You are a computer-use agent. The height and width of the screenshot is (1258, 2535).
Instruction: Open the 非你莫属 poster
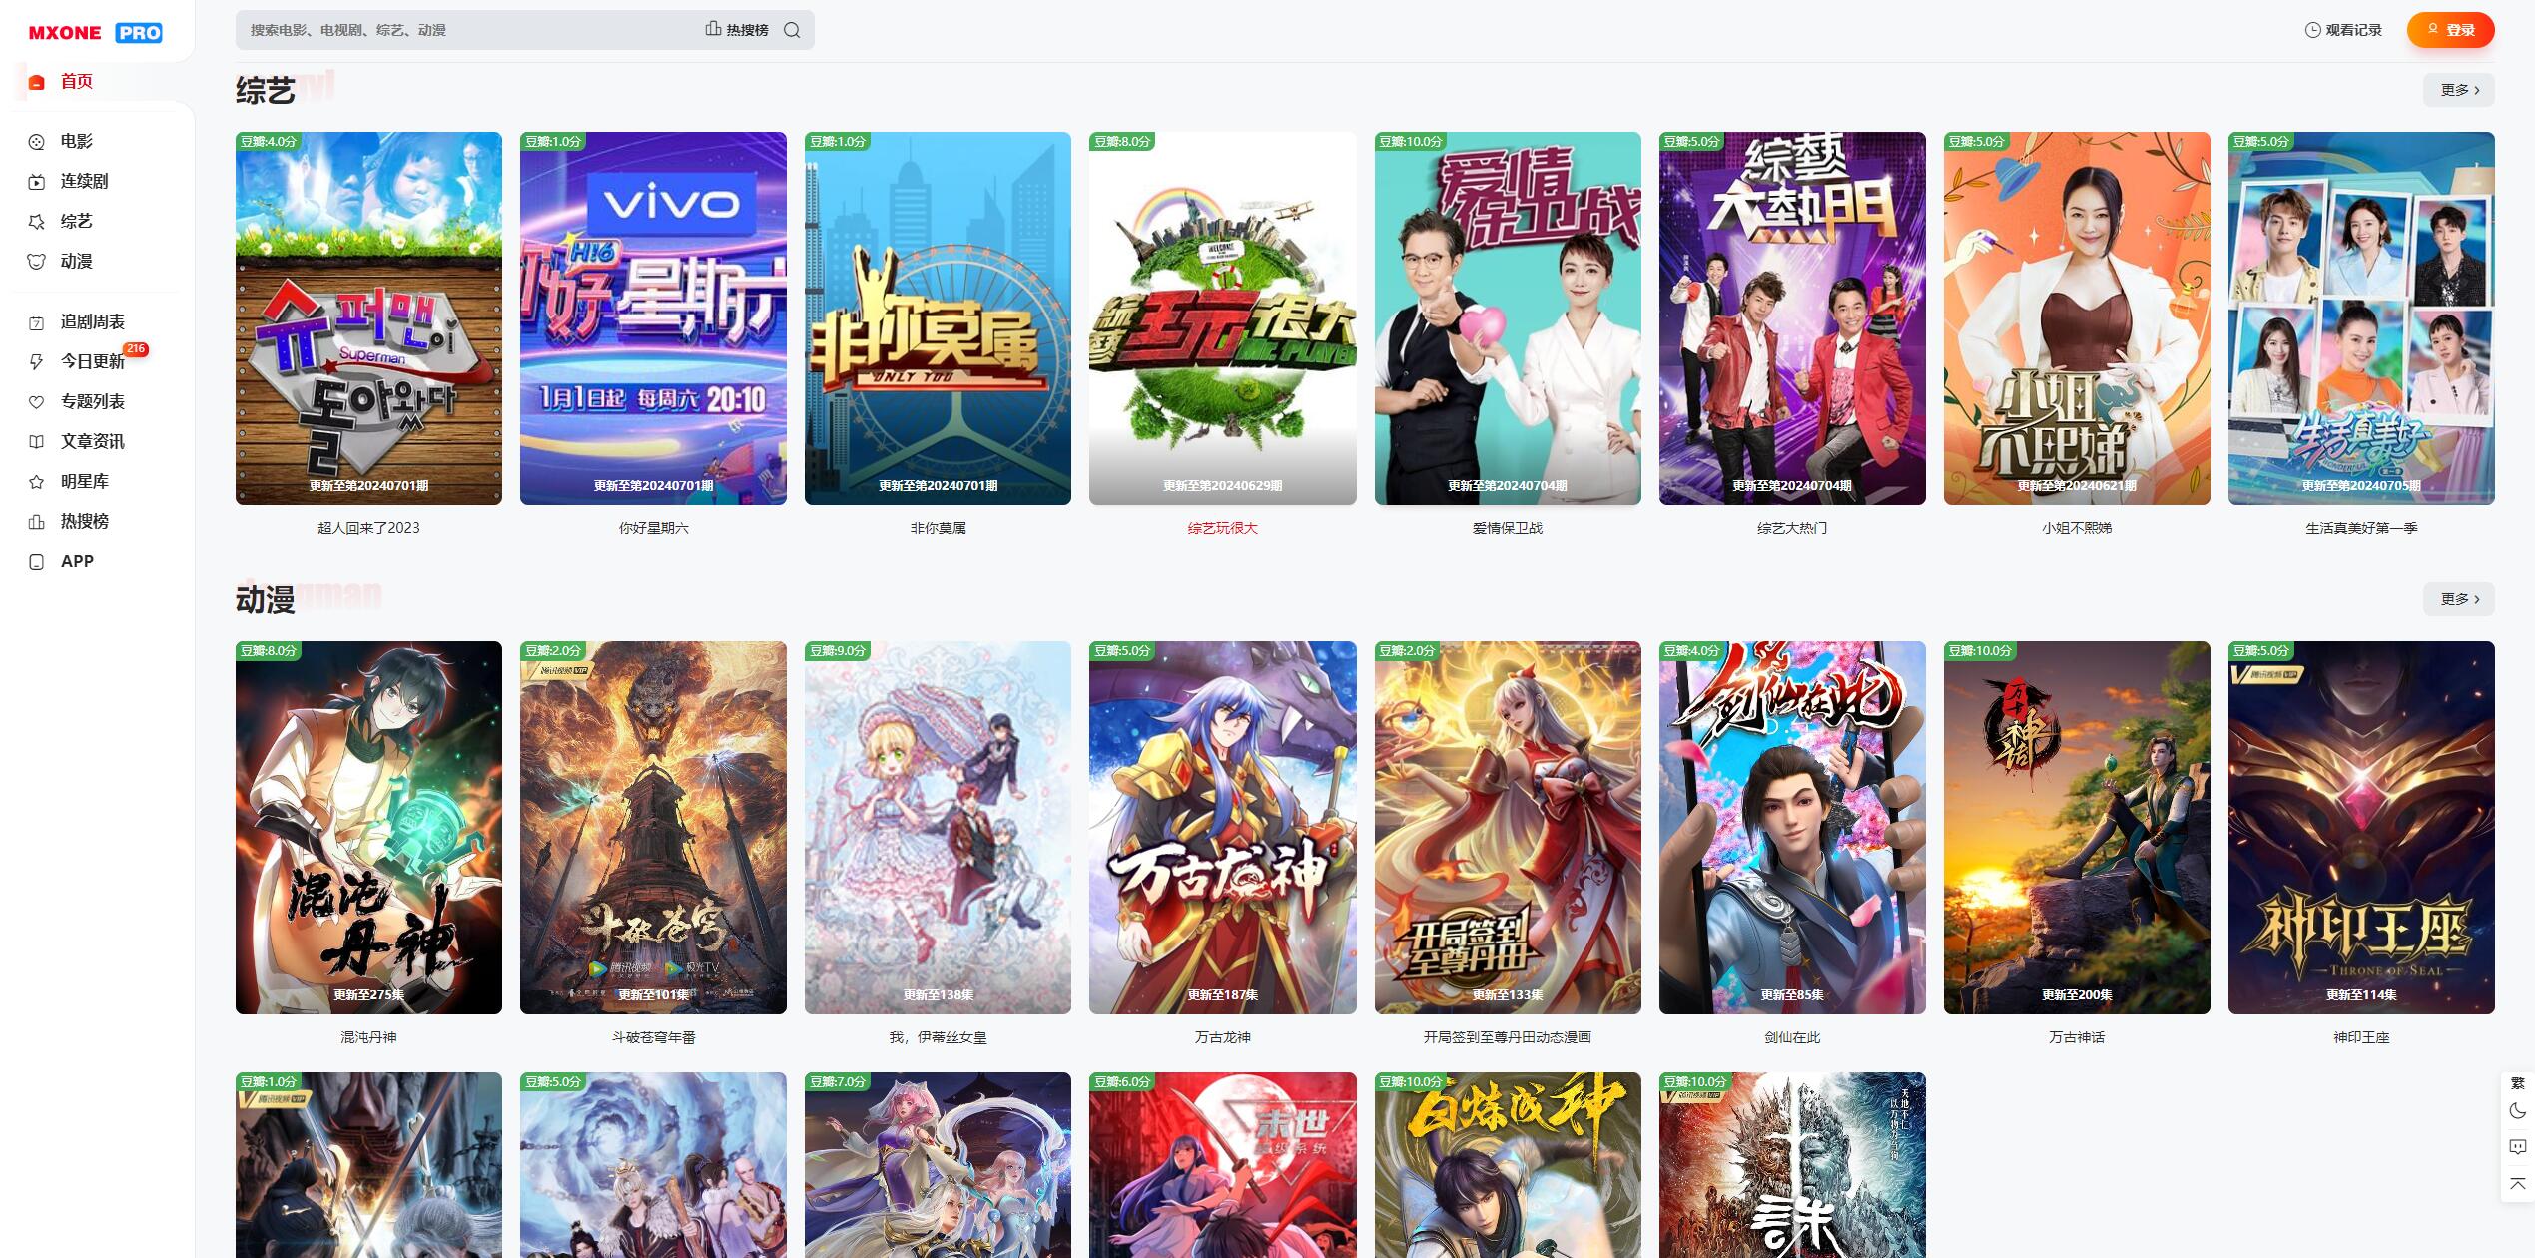pyautogui.click(x=938, y=318)
